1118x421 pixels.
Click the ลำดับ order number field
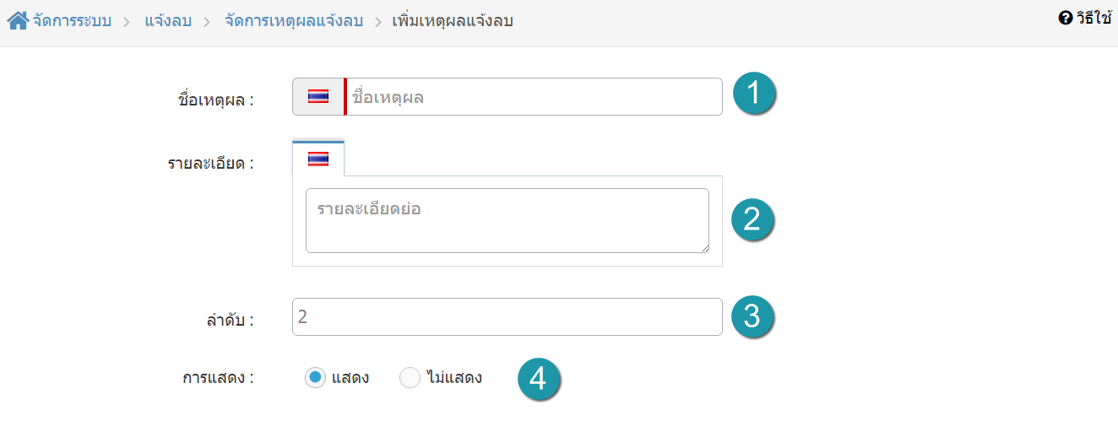coord(507,316)
